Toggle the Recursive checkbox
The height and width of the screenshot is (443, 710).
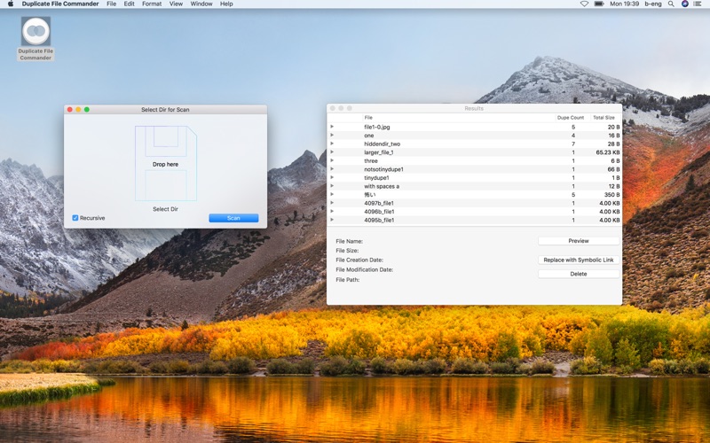tap(75, 218)
